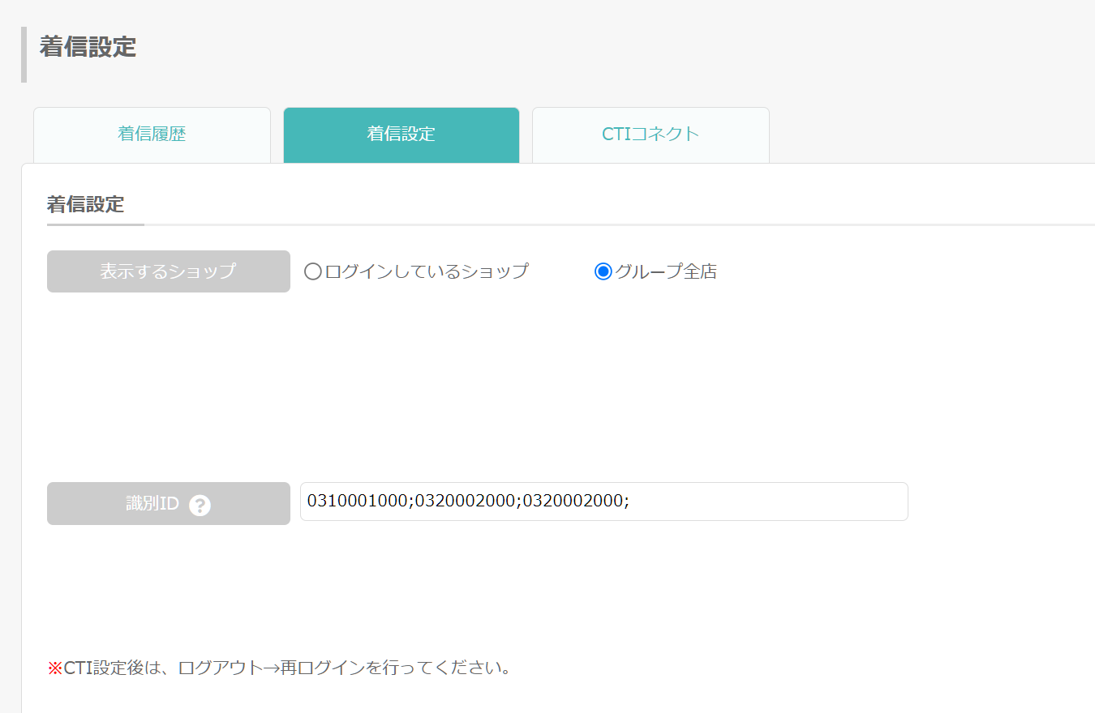
Task: Open the CTIコネクト tab
Action: pyautogui.click(x=651, y=134)
